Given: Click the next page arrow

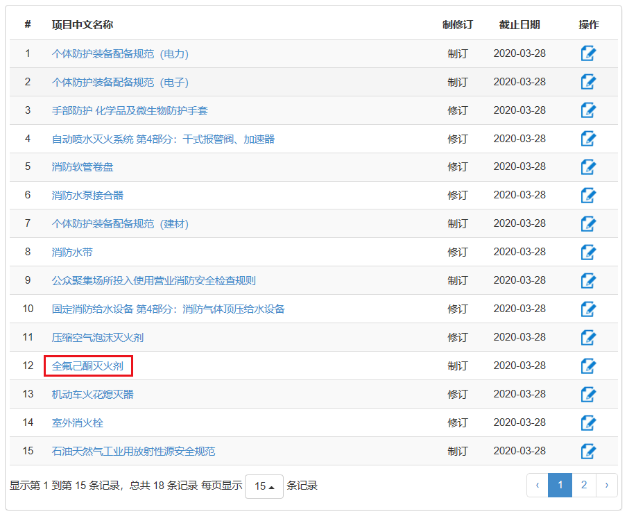Looking at the screenshot, I should 606,486.
